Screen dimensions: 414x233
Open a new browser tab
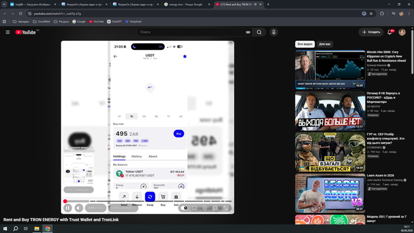[x=268, y=5]
